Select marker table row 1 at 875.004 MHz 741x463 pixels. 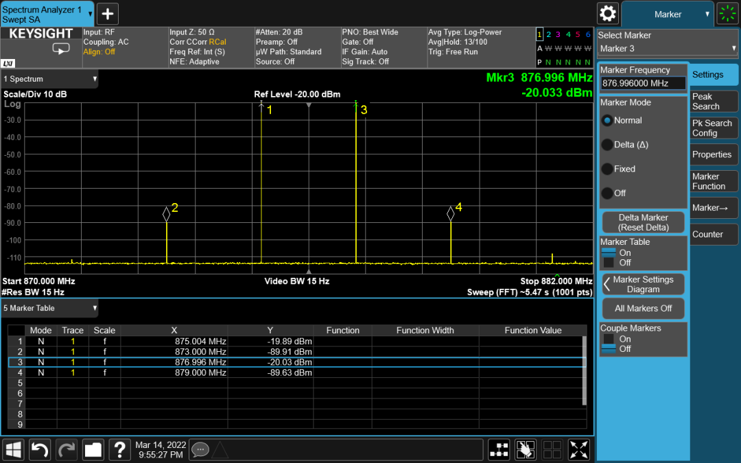(297, 341)
